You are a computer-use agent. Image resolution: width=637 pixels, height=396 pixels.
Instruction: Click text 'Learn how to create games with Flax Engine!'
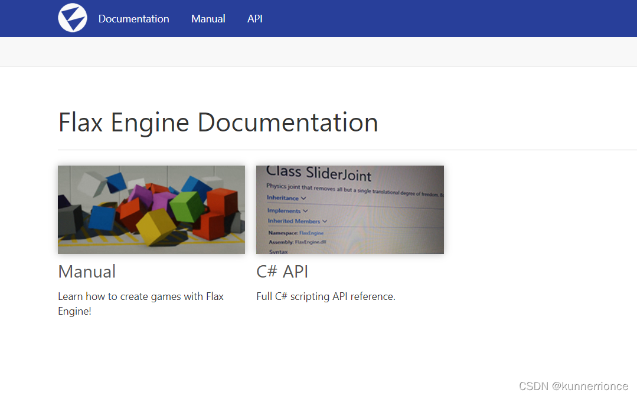tap(141, 303)
